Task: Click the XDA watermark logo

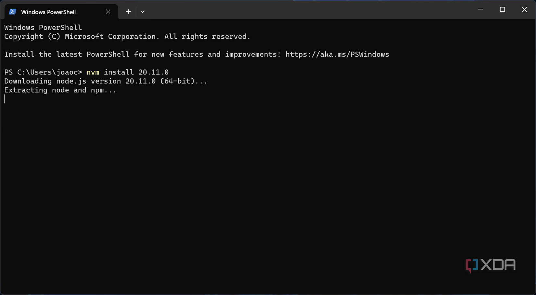Action: point(491,265)
